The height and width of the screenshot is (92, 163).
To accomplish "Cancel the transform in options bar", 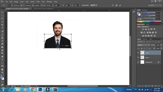I will coord(116,5).
